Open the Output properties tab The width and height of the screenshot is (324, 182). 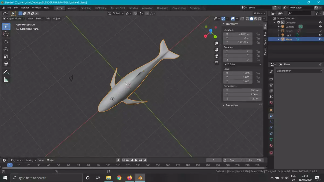[271, 85]
